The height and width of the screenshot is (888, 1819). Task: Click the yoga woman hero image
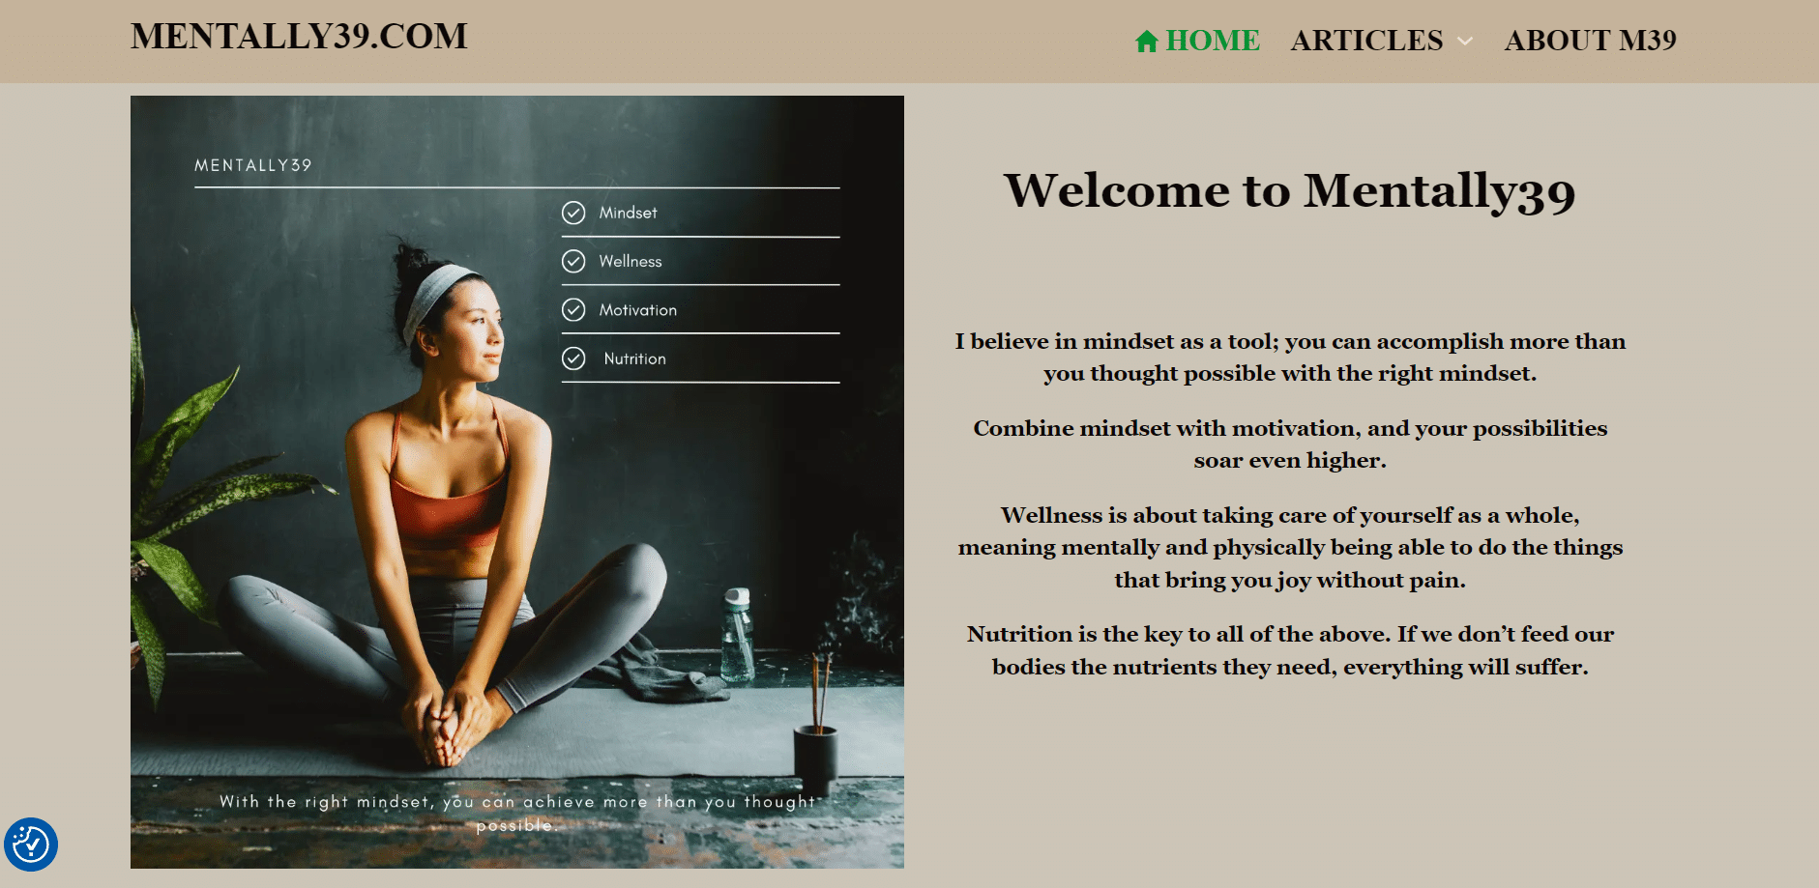[x=517, y=482]
